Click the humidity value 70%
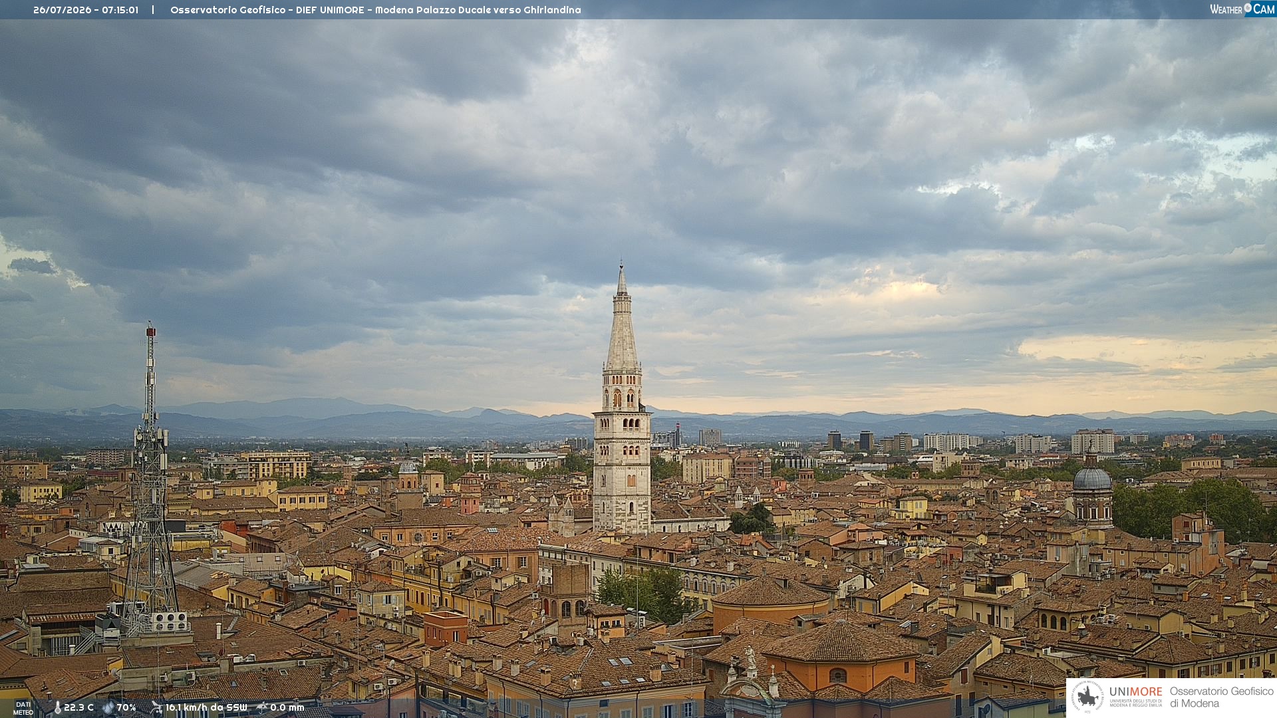Viewport: 1277px width, 718px height. coord(126,708)
